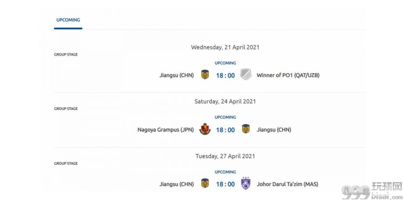
Task: Click the Nagoya Grampus club crest
Action: [x=205, y=129]
